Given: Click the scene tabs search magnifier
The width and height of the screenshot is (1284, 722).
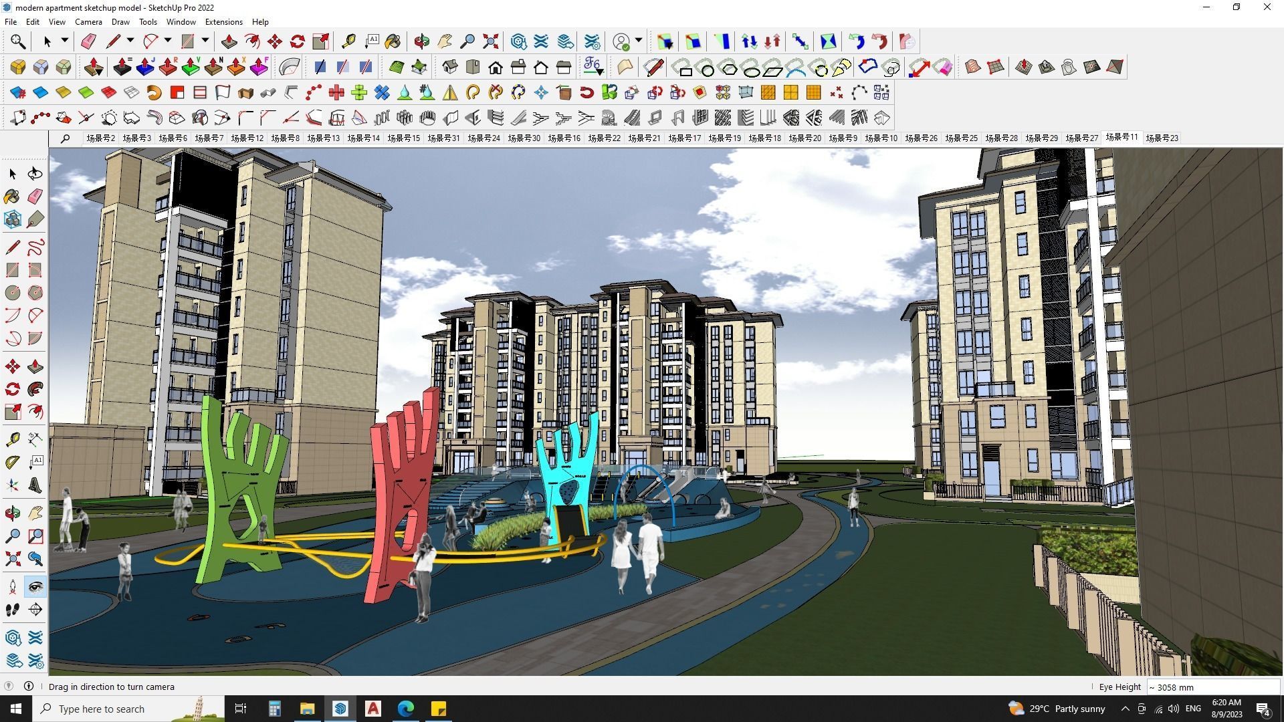Looking at the screenshot, I should (65, 138).
